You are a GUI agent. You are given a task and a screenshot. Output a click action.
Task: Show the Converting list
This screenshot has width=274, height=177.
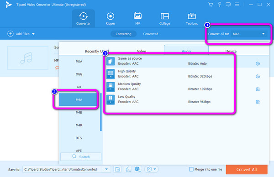pyautogui.click(x=123, y=34)
